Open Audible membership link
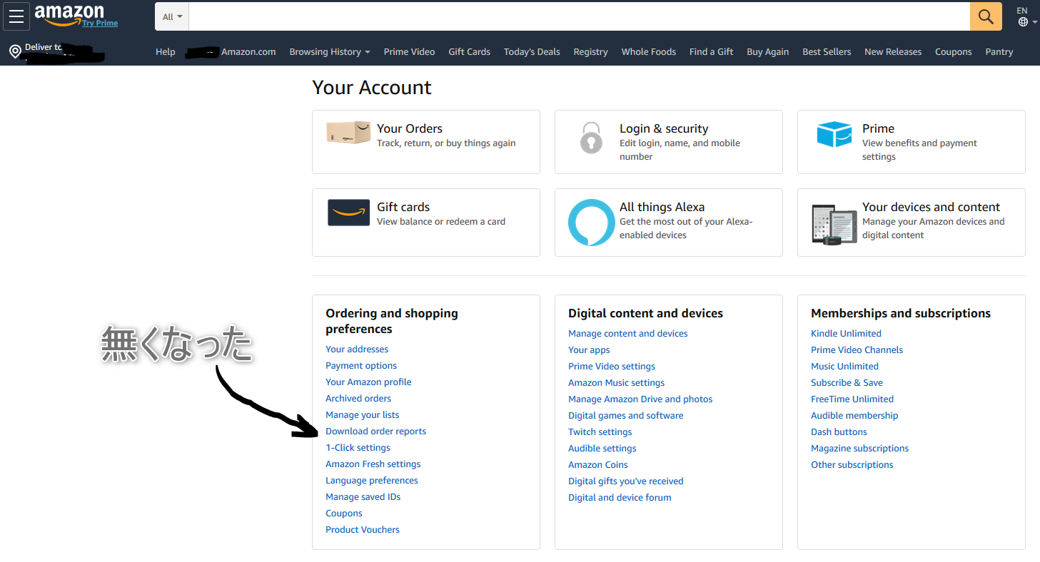Viewport: 1040px width, 562px height. point(854,416)
